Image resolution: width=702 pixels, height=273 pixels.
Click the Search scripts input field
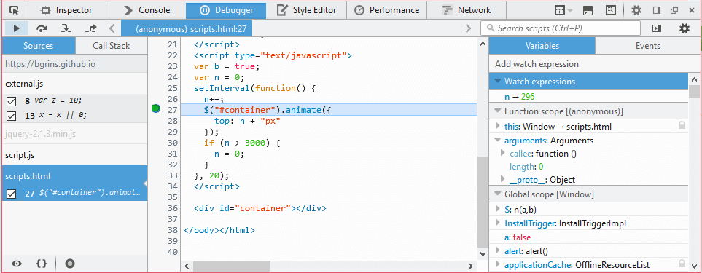coord(561,28)
